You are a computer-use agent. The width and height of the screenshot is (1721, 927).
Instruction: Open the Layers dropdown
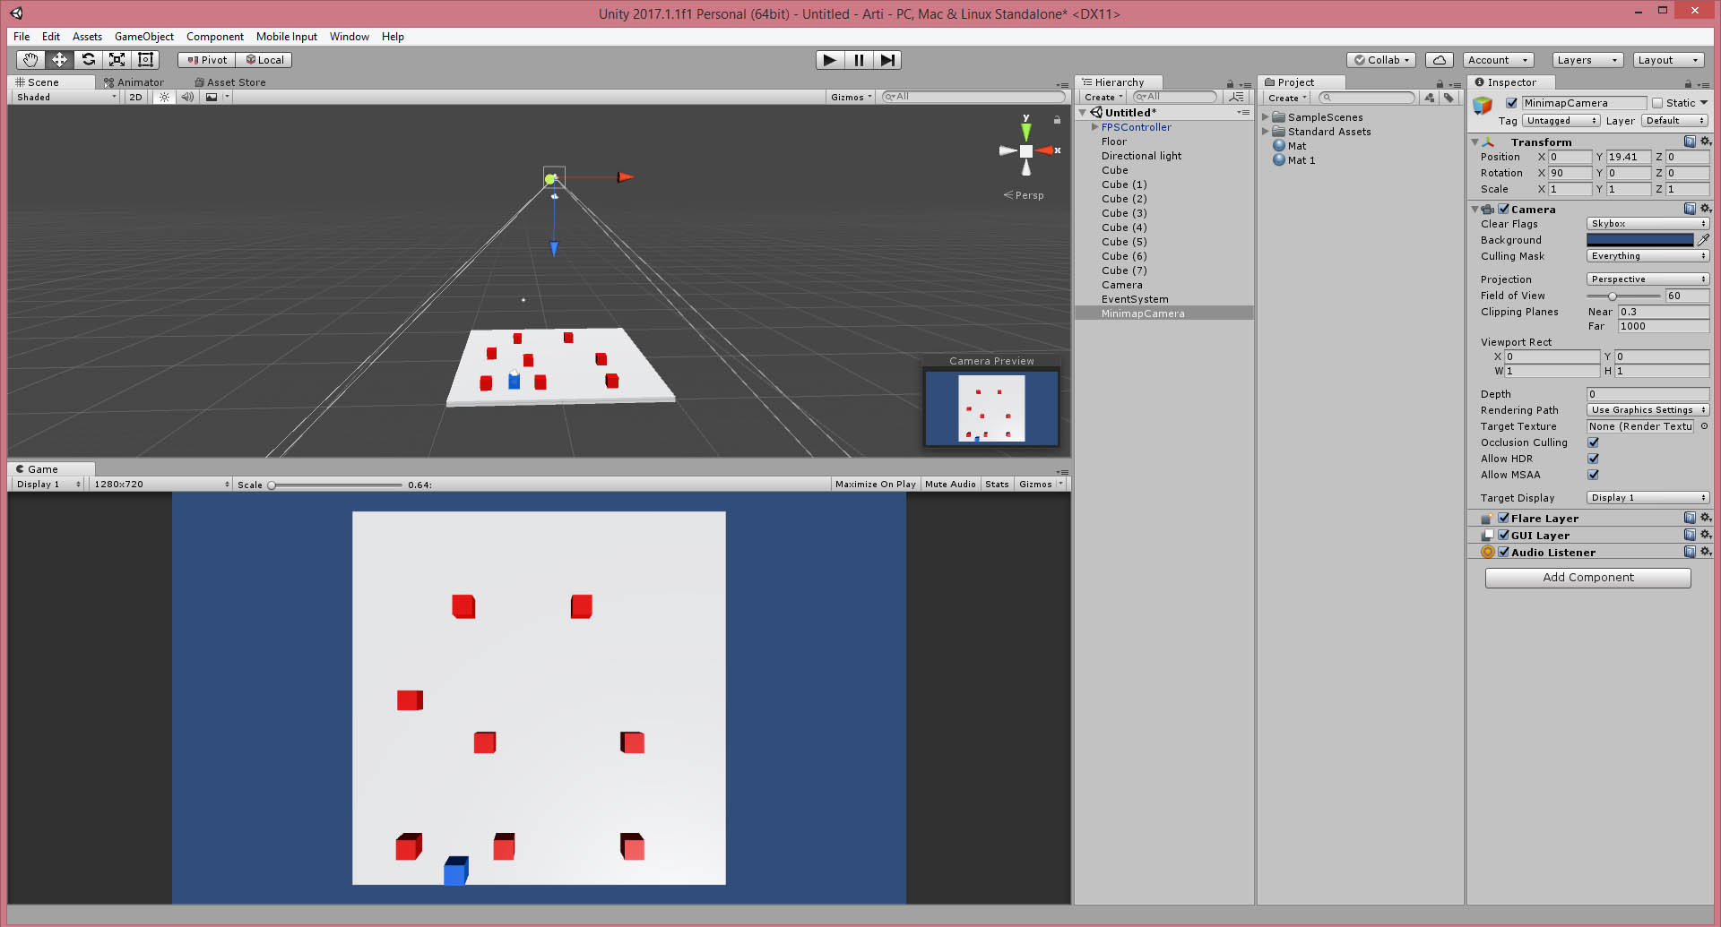pyautogui.click(x=1587, y=60)
